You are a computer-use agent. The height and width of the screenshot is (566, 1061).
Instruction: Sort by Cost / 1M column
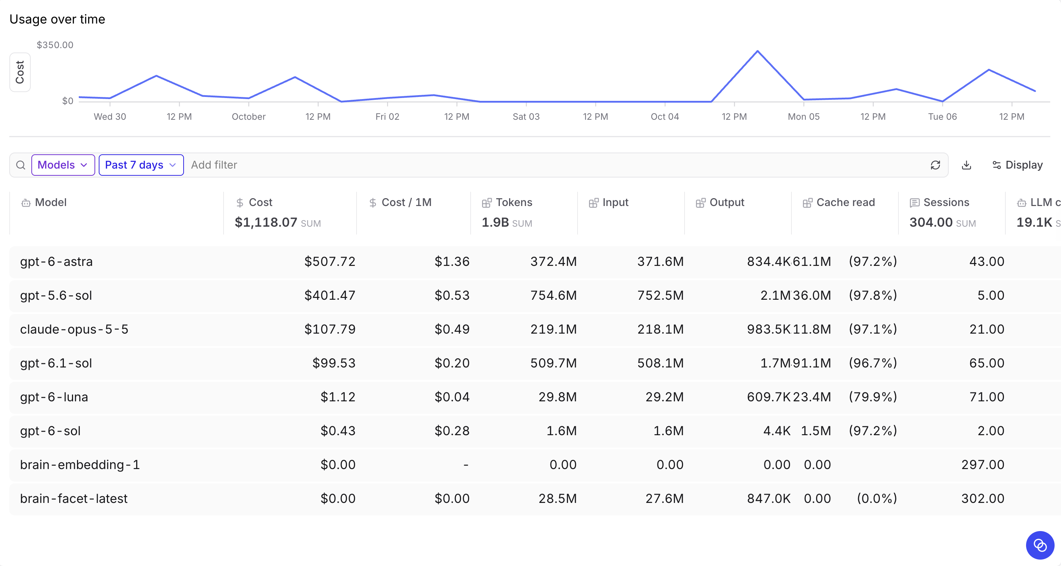pos(406,202)
